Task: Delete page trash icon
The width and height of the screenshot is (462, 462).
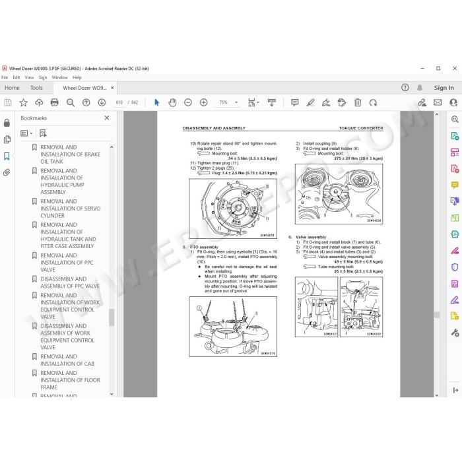Action: (358, 102)
